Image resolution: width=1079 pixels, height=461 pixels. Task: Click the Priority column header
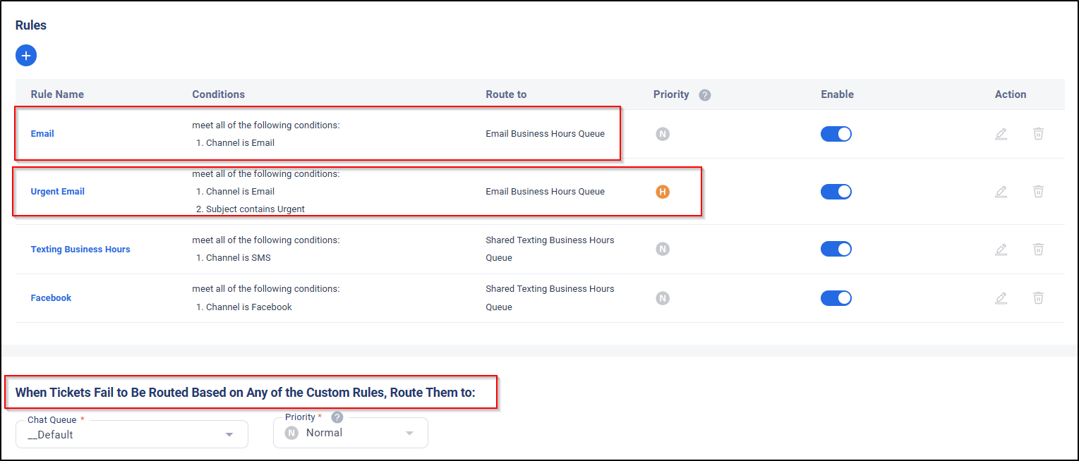tap(671, 94)
